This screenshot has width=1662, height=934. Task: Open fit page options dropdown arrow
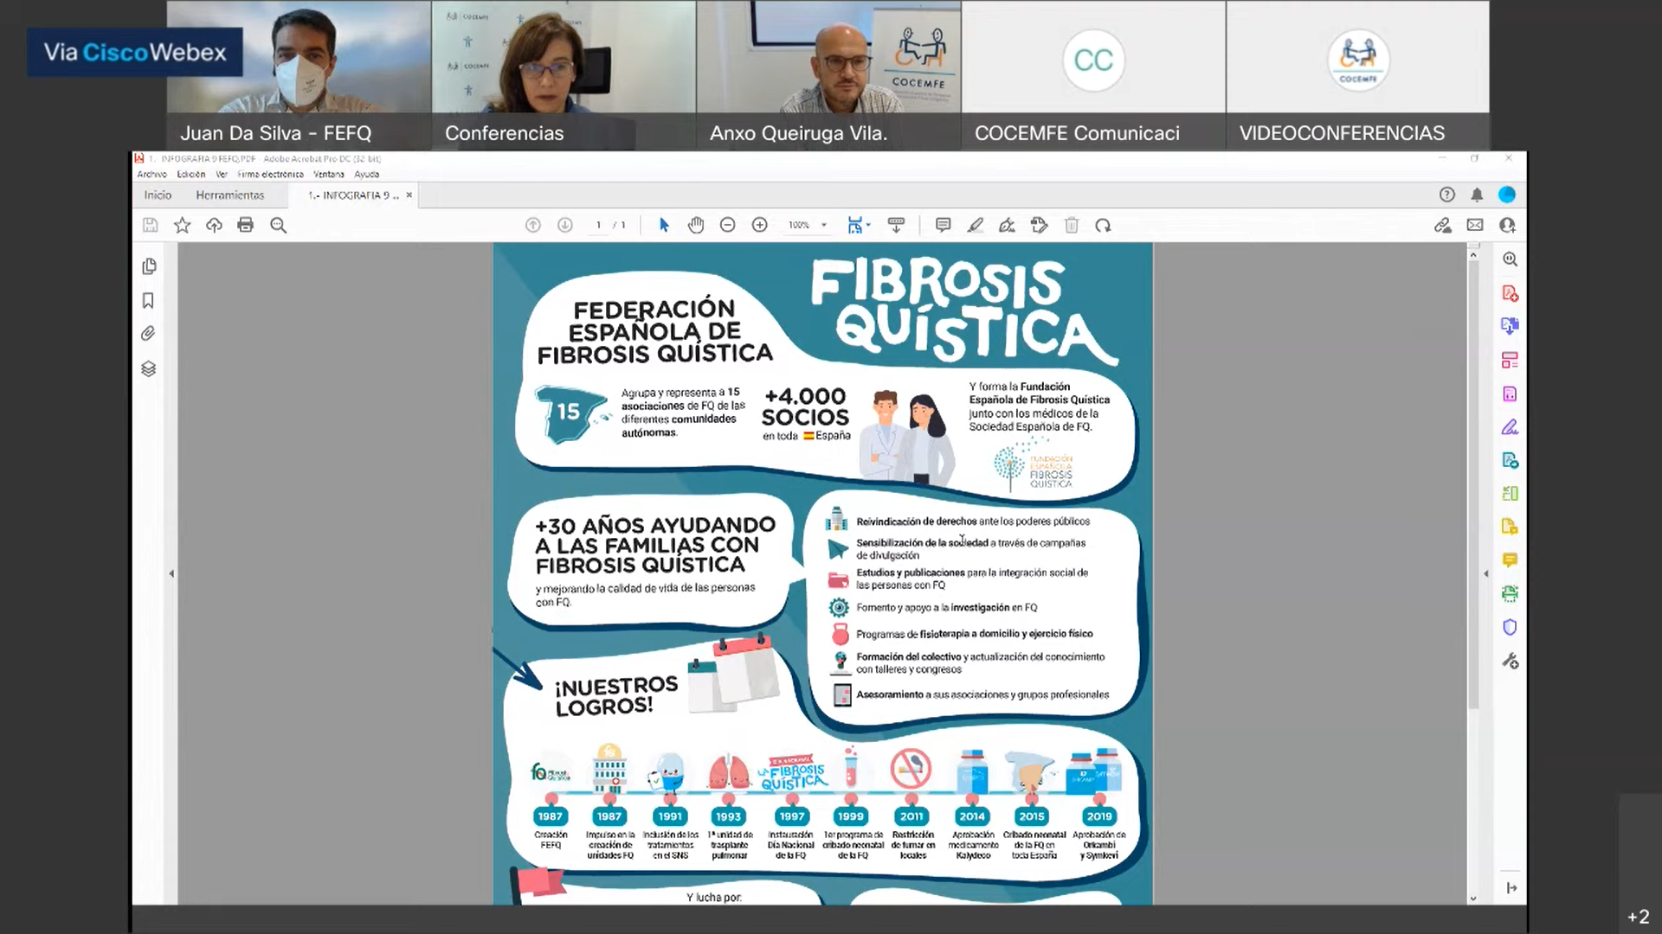tap(868, 226)
